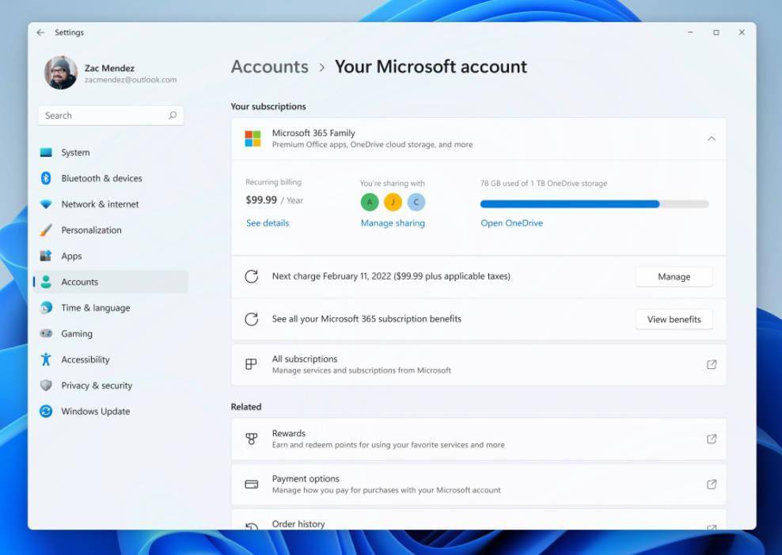Click the OneDrive storage progress bar

pos(593,203)
